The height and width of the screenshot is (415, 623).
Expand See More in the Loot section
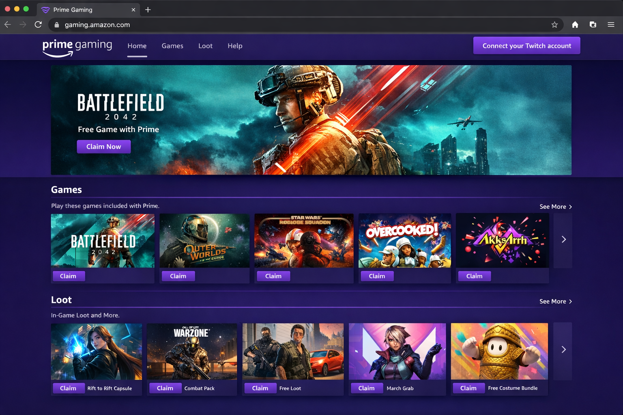pyautogui.click(x=555, y=301)
